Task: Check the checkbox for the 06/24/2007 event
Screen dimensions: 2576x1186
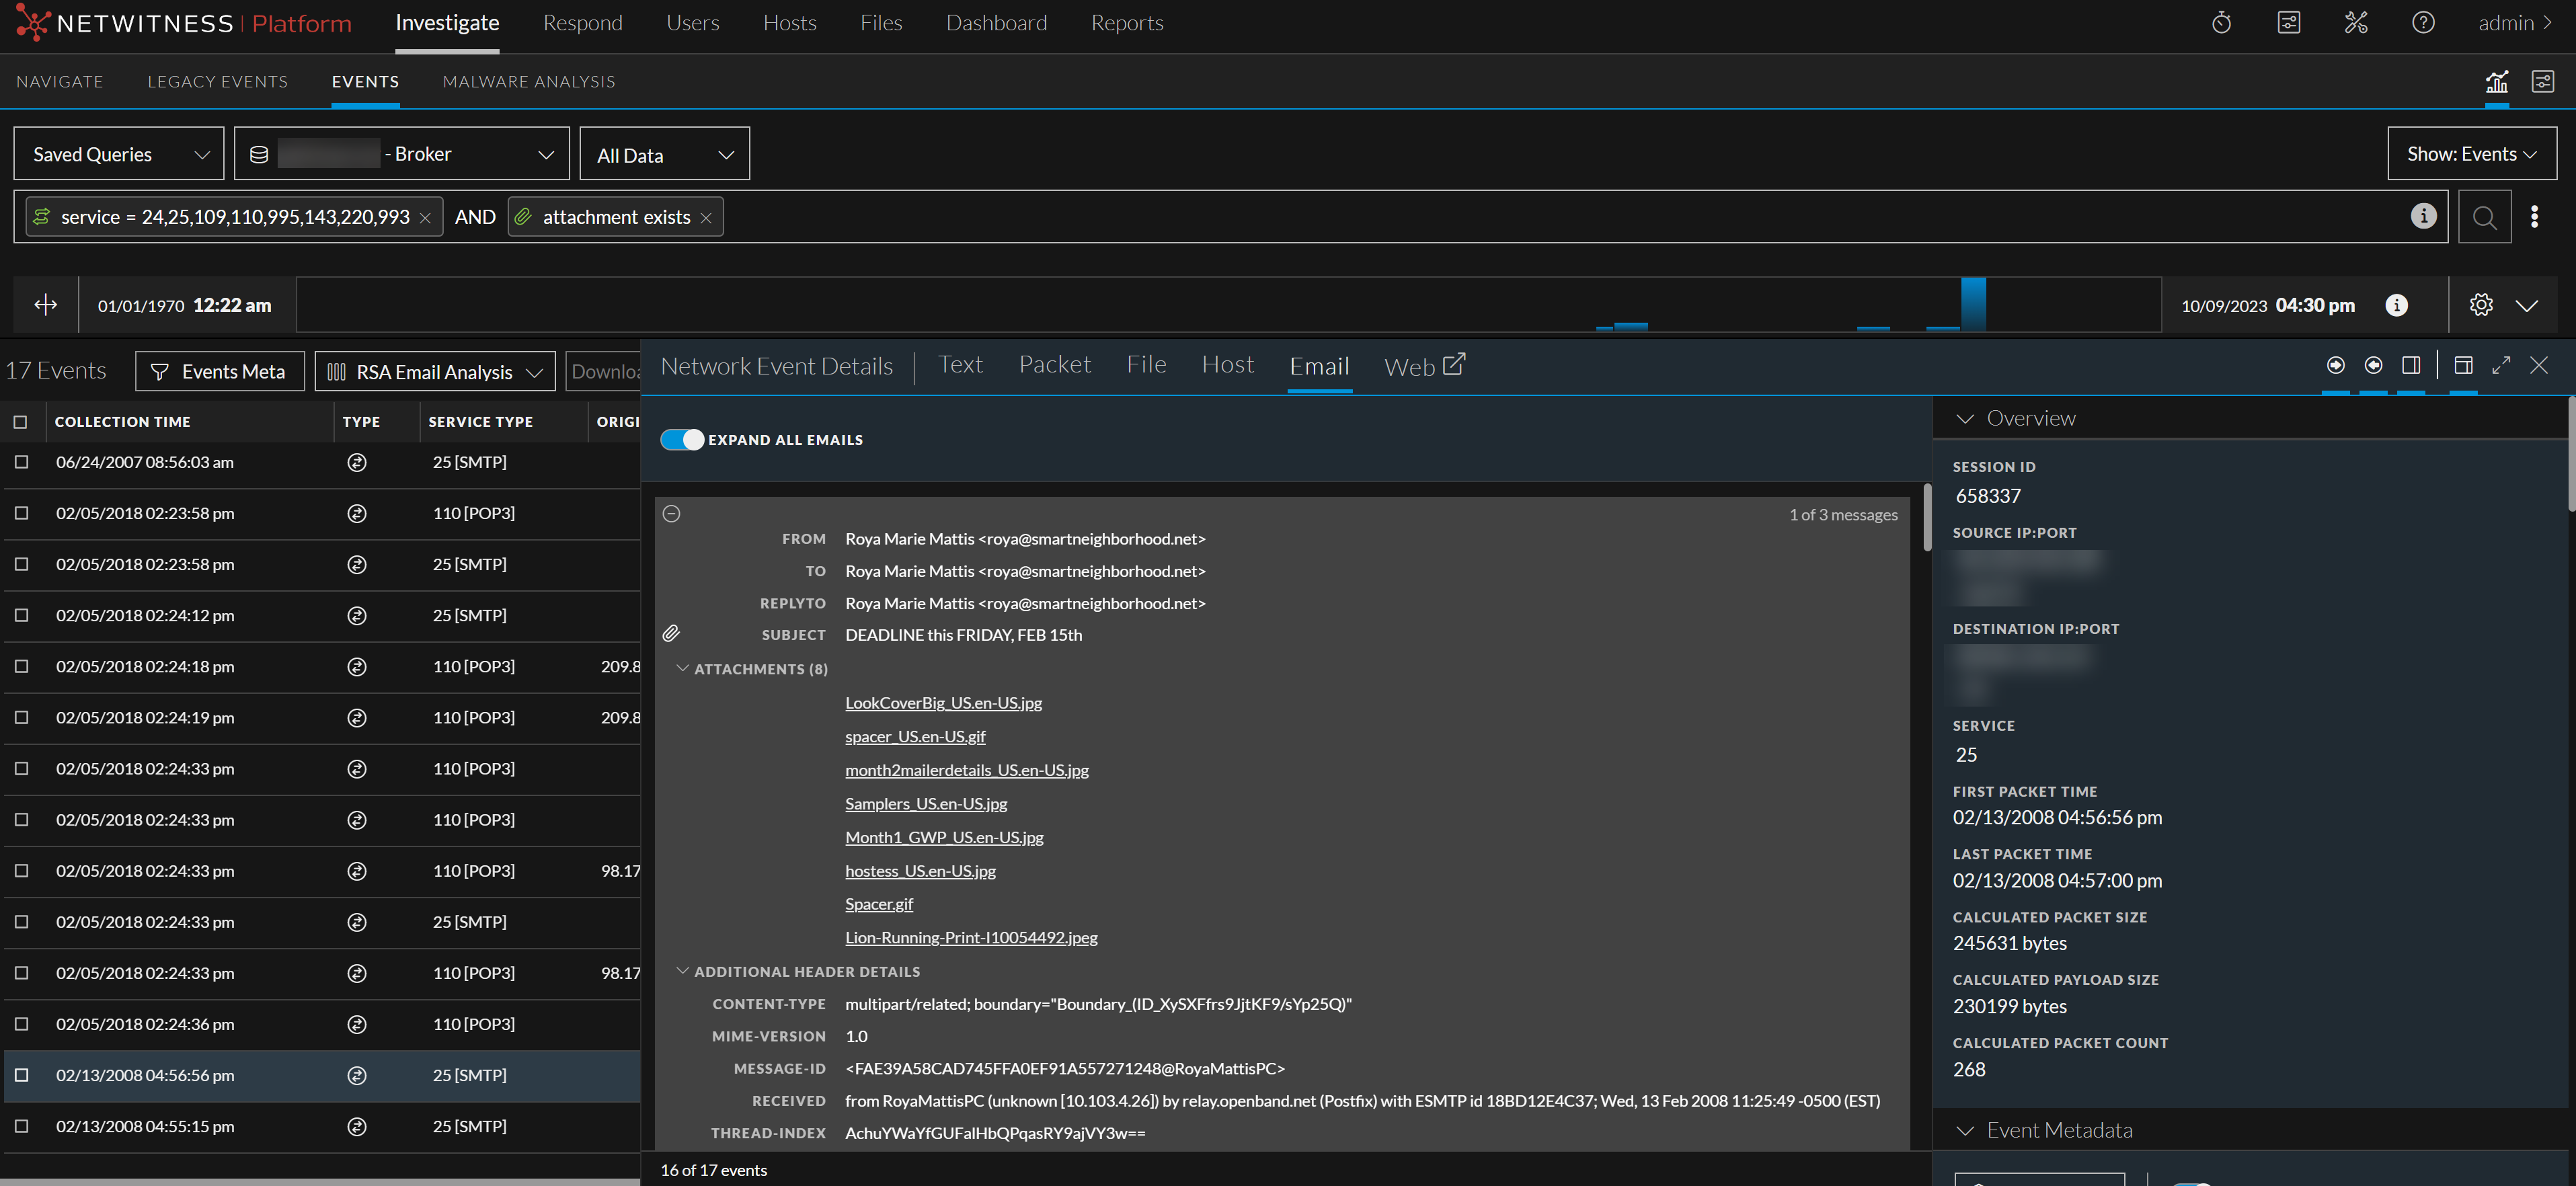Action: coord(22,462)
